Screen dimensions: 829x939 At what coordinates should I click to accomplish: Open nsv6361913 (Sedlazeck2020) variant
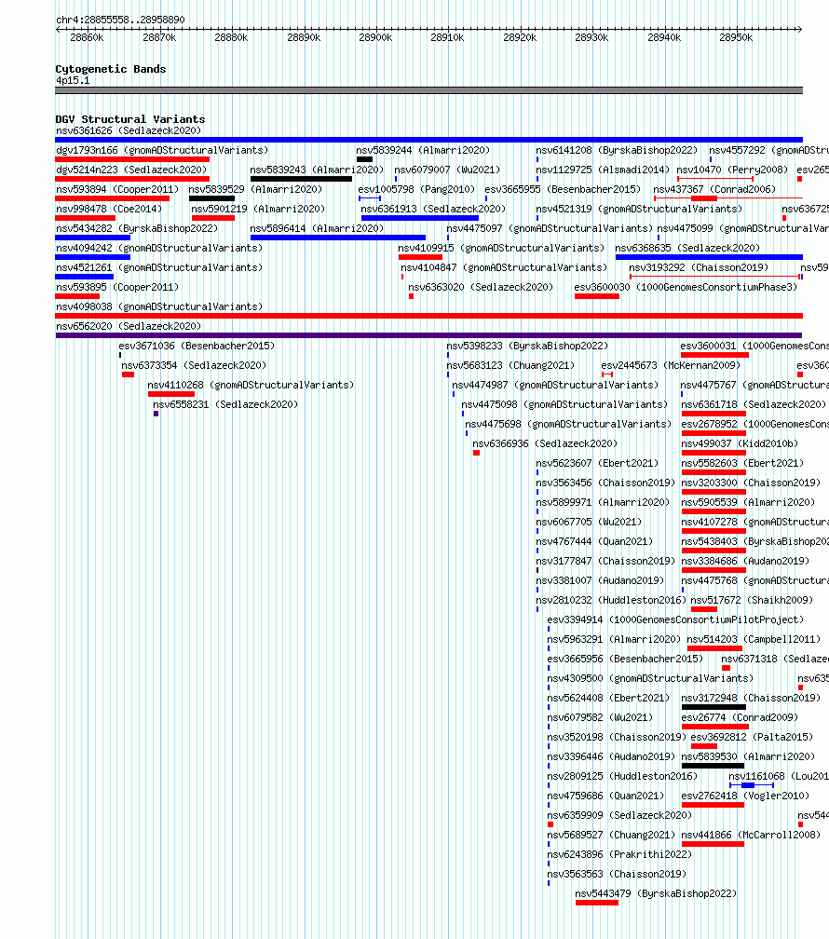pyautogui.click(x=433, y=209)
